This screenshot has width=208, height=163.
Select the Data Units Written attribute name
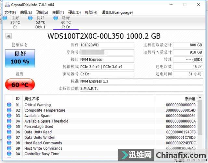[40, 138]
